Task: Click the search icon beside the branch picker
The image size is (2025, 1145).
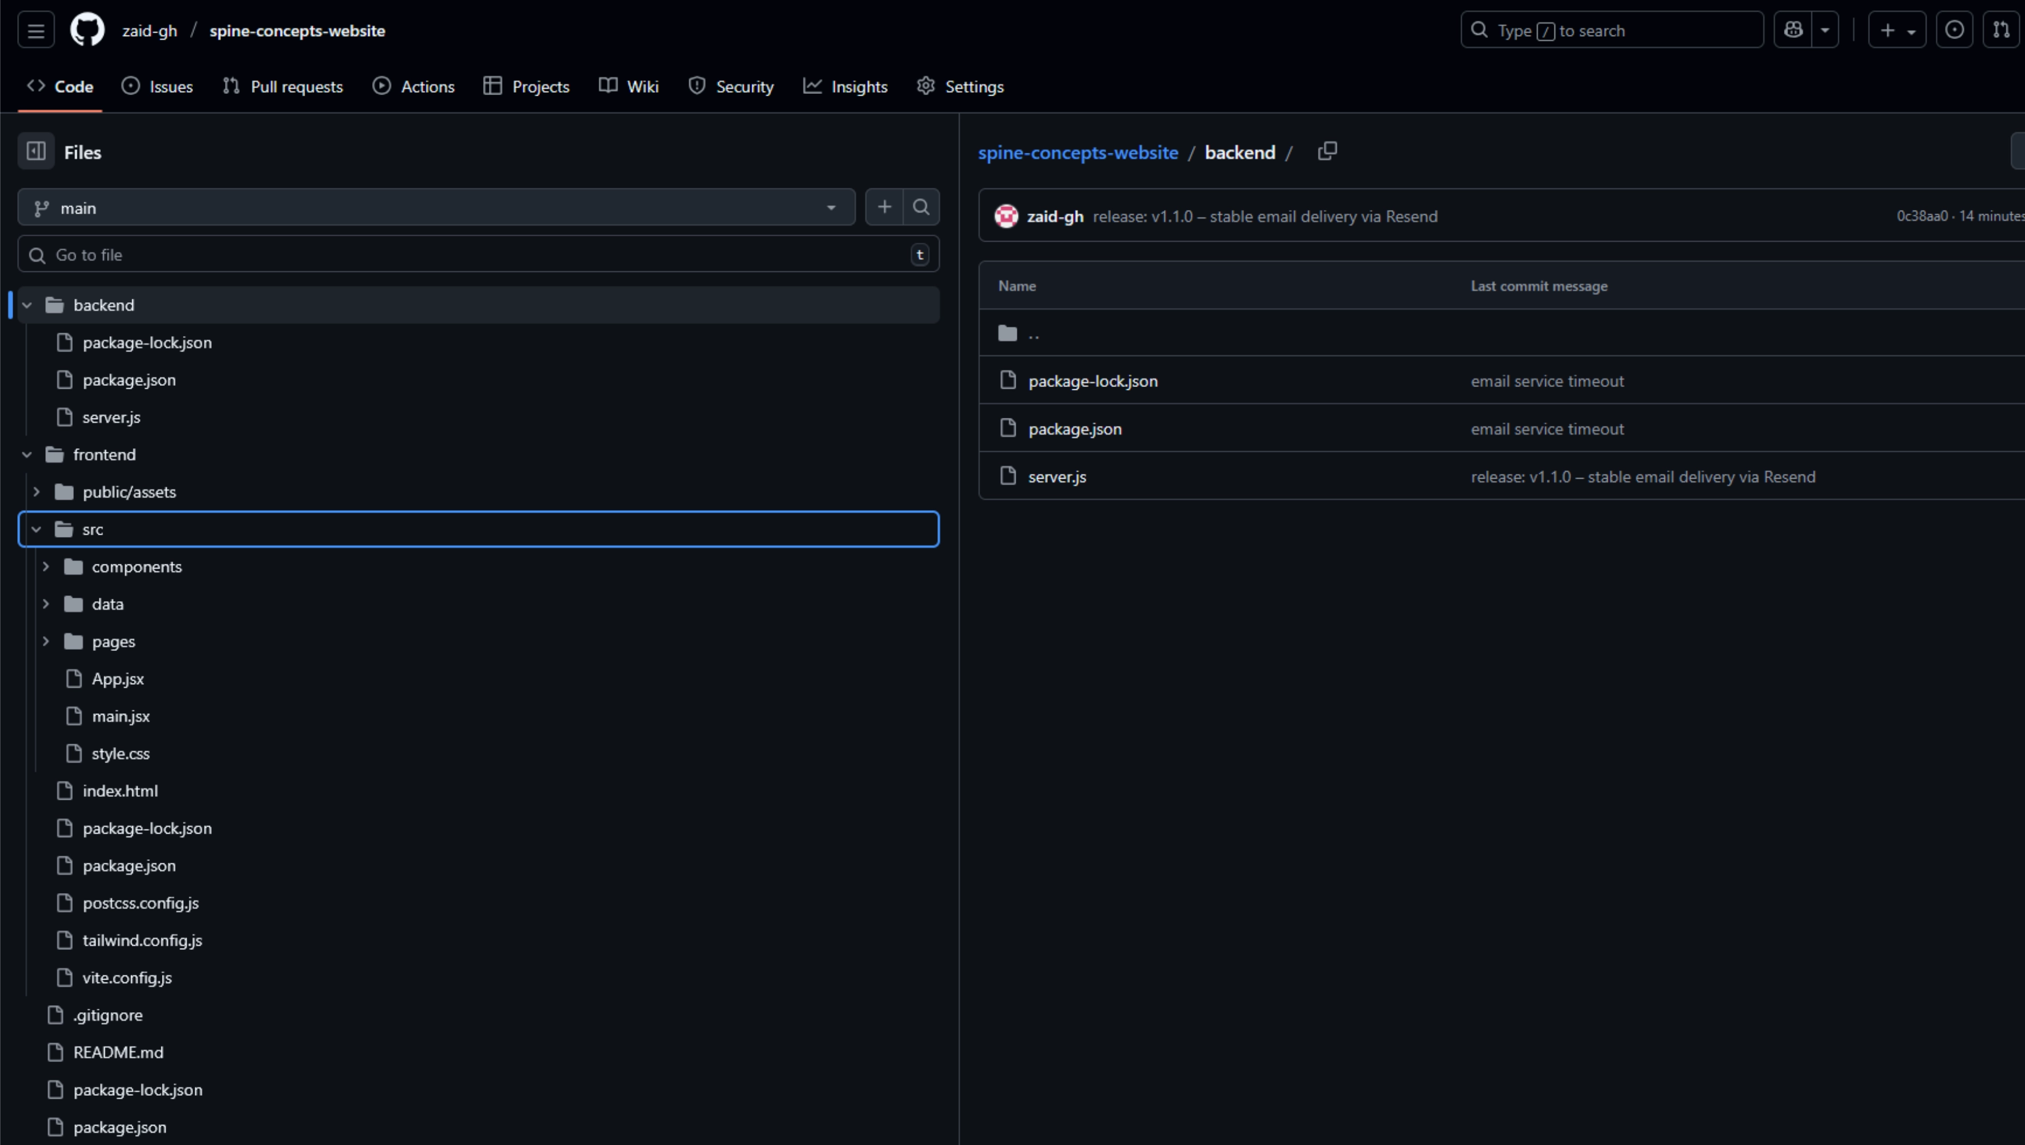Action: pyautogui.click(x=922, y=207)
